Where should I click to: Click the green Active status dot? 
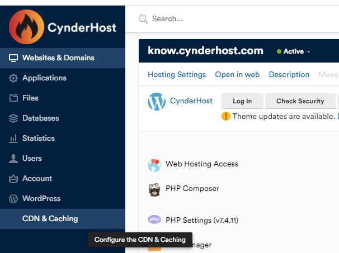[279, 51]
